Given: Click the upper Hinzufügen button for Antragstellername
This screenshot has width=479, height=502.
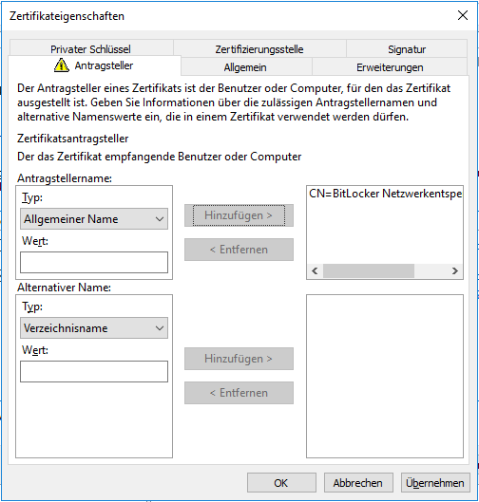Looking at the screenshot, I should point(239,215).
